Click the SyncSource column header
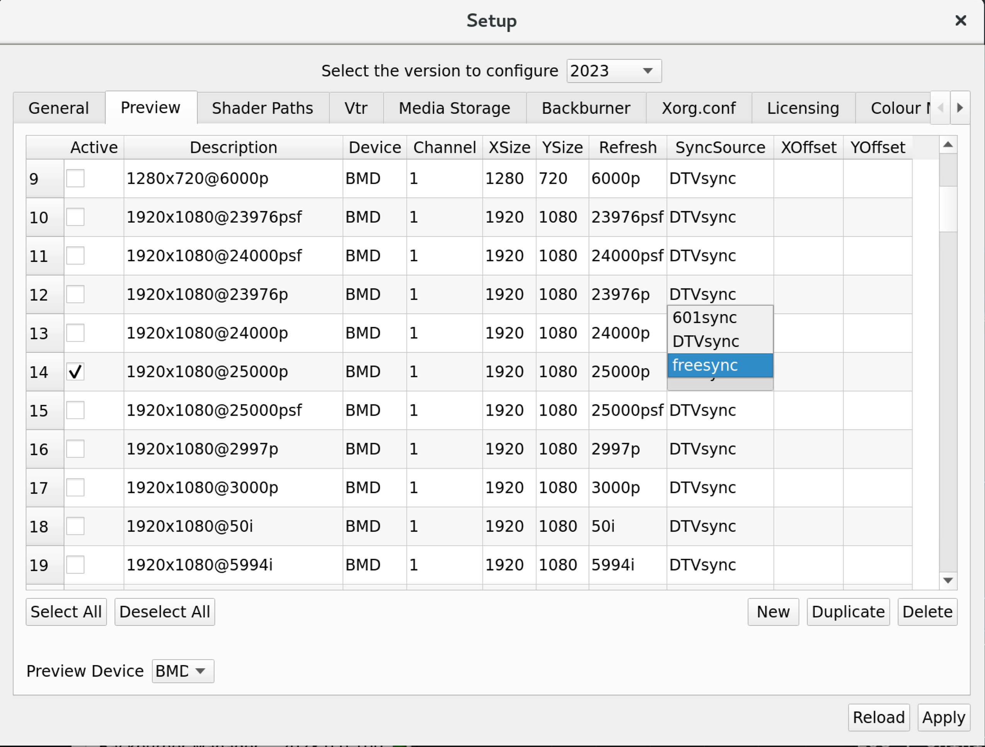The image size is (985, 747). pyautogui.click(x=719, y=147)
